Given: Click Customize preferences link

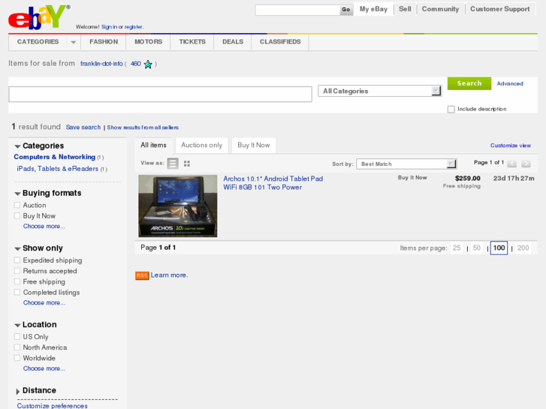Looking at the screenshot, I should pyautogui.click(x=53, y=405).
